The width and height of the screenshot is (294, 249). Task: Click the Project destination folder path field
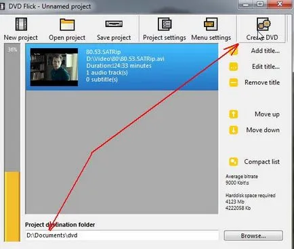pyautogui.click(x=122, y=235)
